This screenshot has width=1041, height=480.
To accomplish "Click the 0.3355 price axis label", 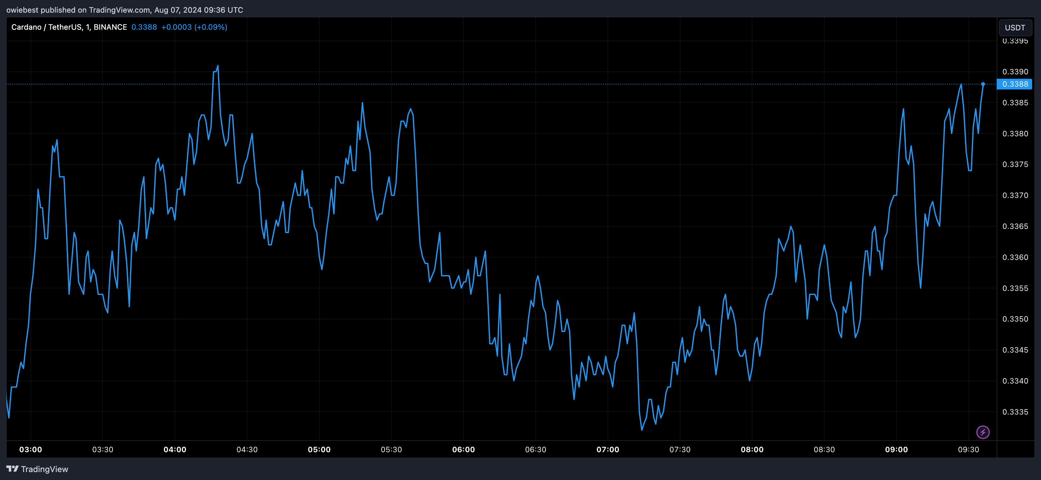I will (x=1015, y=288).
